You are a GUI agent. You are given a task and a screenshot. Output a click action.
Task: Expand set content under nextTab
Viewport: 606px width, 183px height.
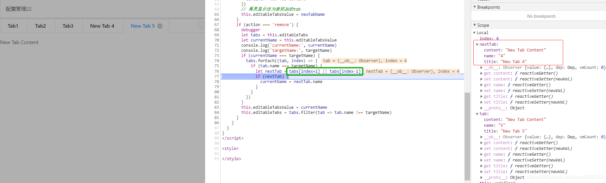point(481,79)
